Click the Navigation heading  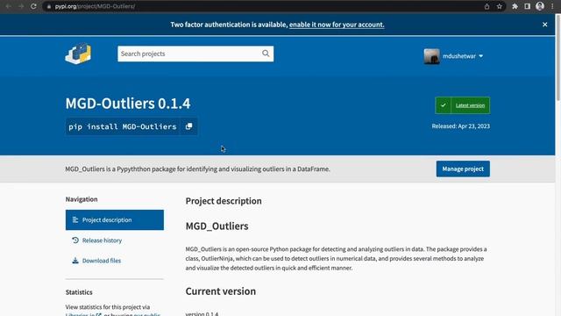click(x=82, y=199)
